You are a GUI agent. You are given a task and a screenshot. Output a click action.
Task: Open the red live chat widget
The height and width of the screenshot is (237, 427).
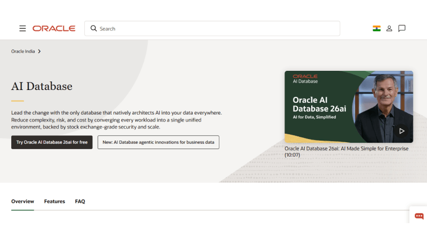tap(419, 216)
